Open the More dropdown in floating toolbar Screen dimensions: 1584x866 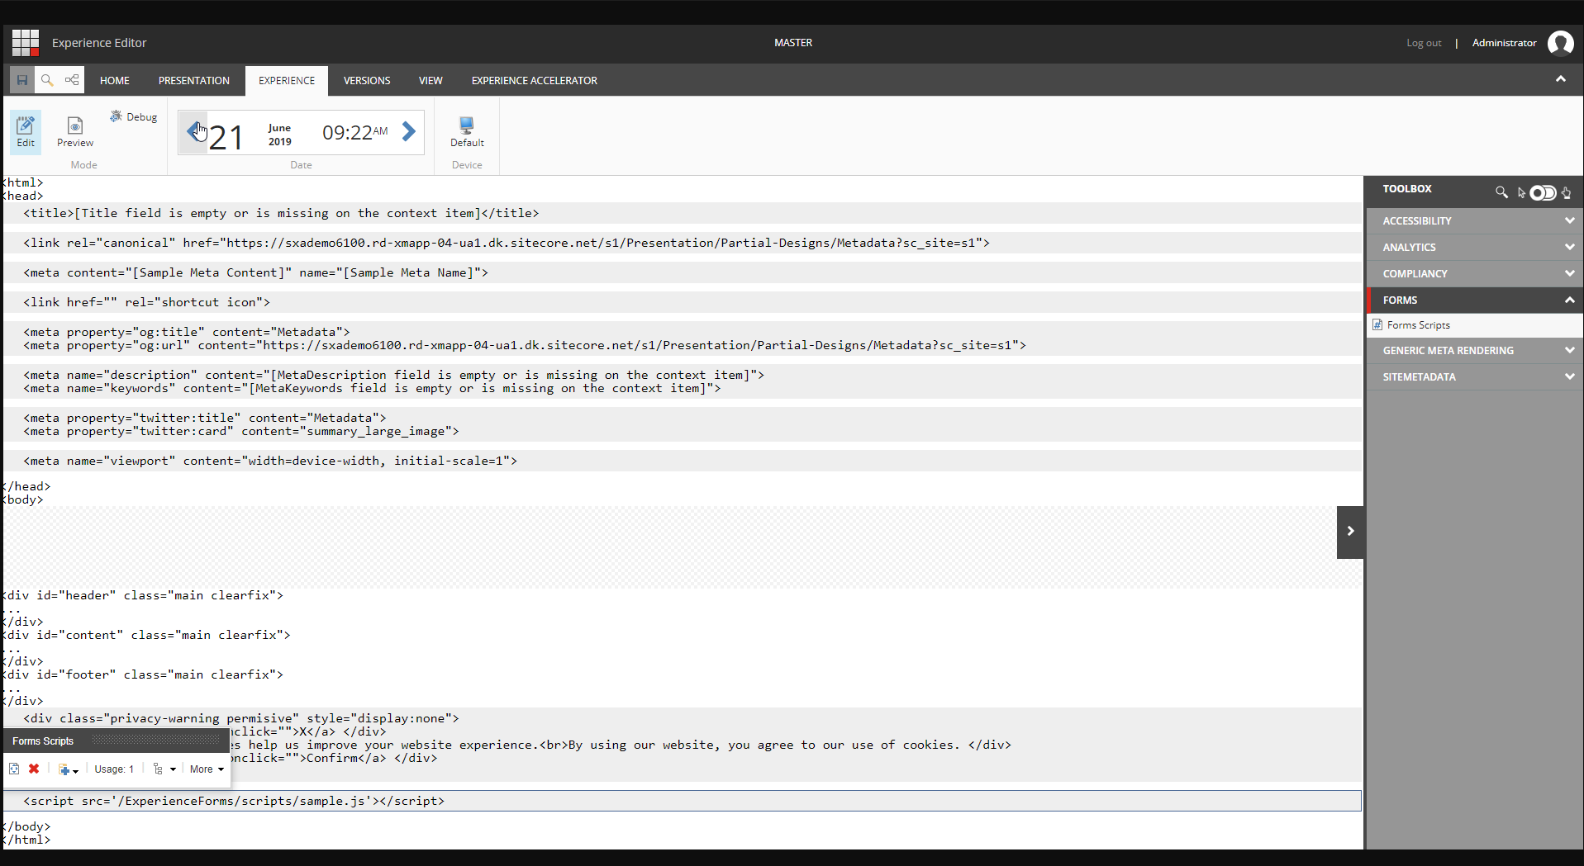point(207,769)
